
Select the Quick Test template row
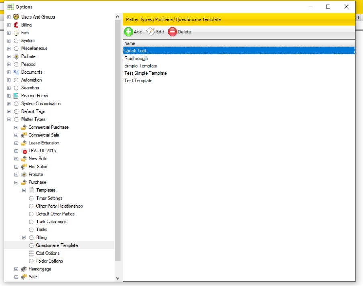pos(239,51)
